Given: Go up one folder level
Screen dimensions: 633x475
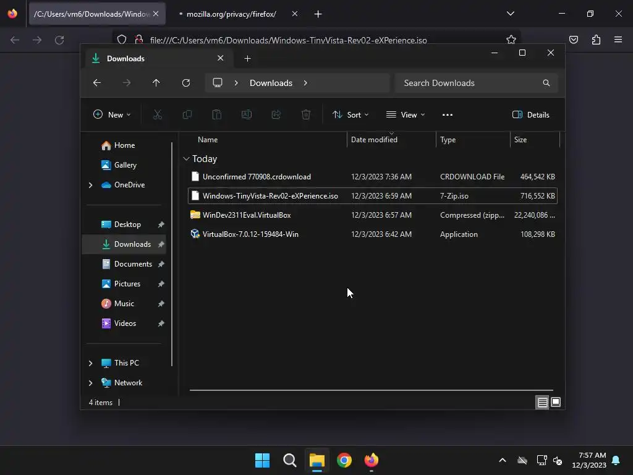Looking at the screenshot, I should coord(156,83).
